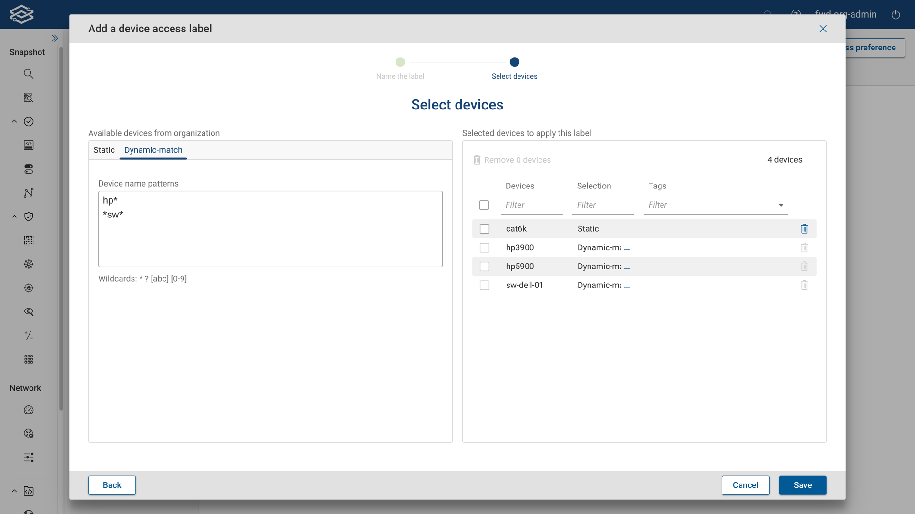Collapse the shield section in the sidebar
The height and width of the screenshot is (514, 915).
14,217
